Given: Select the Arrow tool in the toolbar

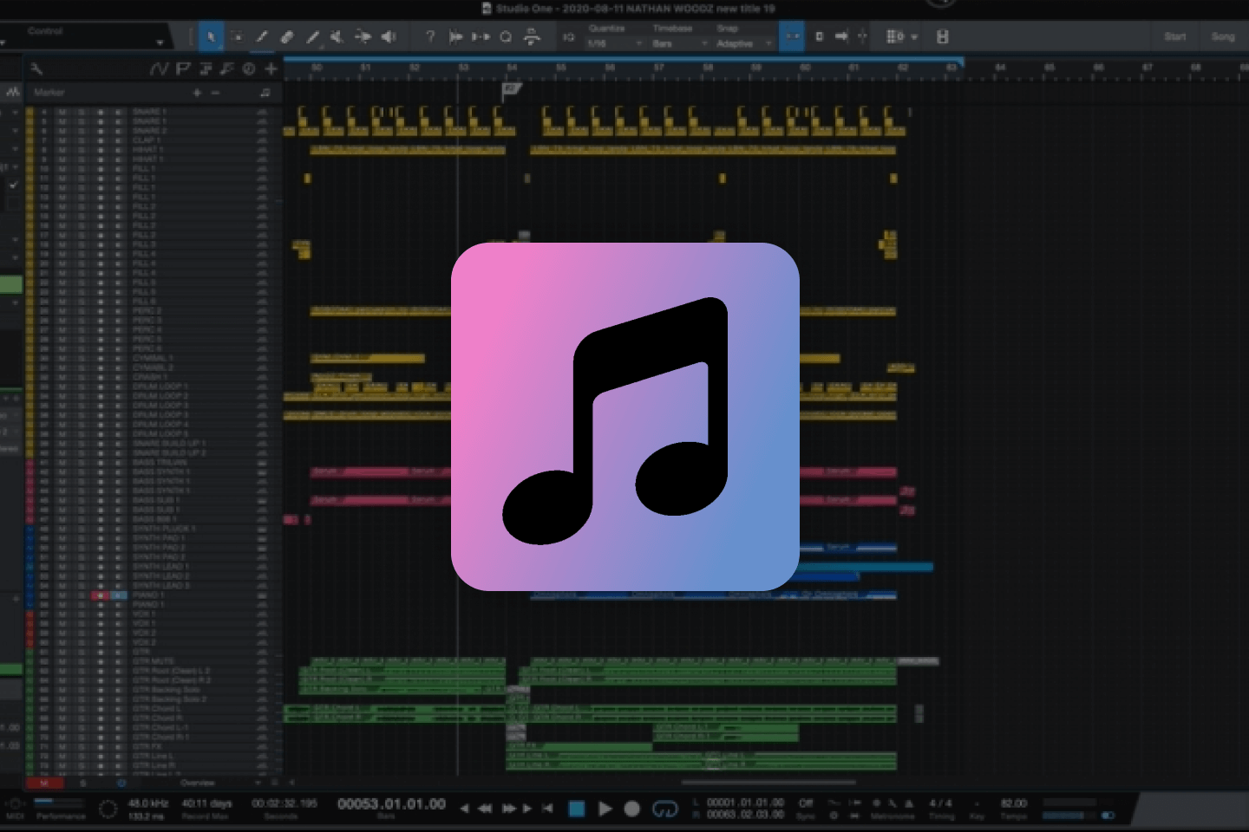Looking at the screenshot, I should click(x=211, y=37).
